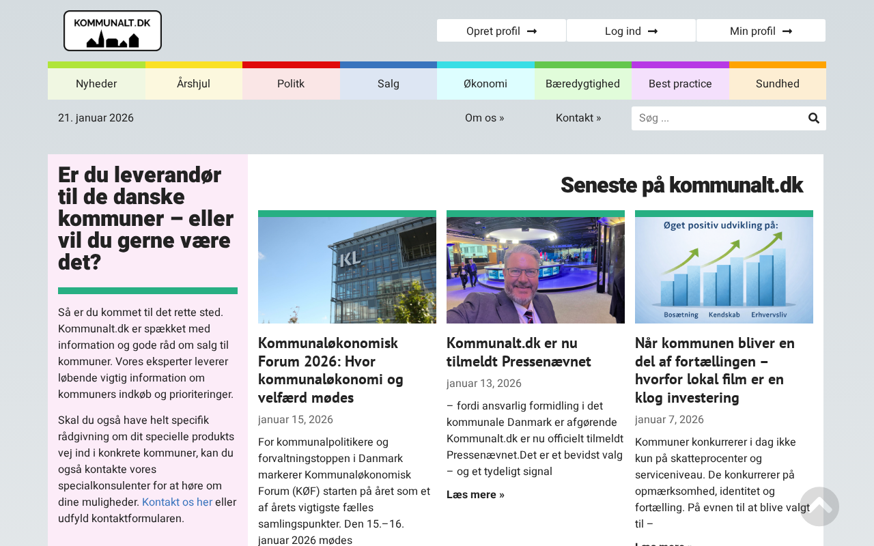The height and width of the screenshot is (546, 874).
Task: Click the arrow icon beside Min profil
Action: click(787, 31)
